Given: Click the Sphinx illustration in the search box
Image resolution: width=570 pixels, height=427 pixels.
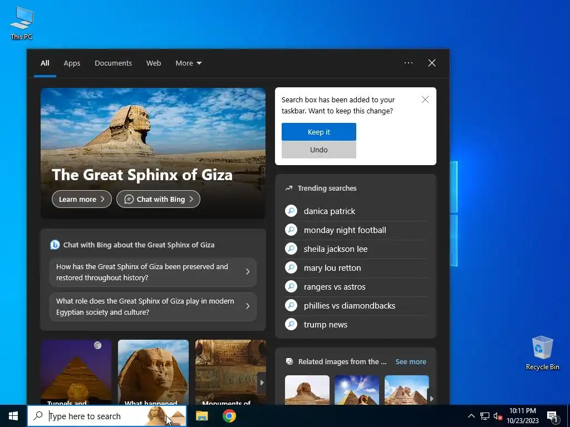Looking at the screenshot, I should (x=165, y=416).
